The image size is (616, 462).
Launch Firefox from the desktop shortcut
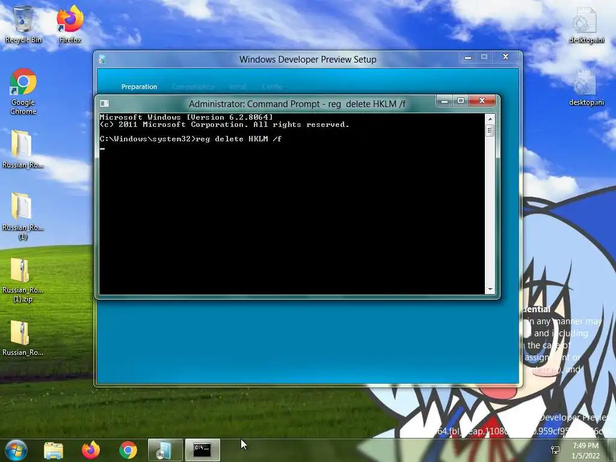pyautogui.click(x=70, y=24)
